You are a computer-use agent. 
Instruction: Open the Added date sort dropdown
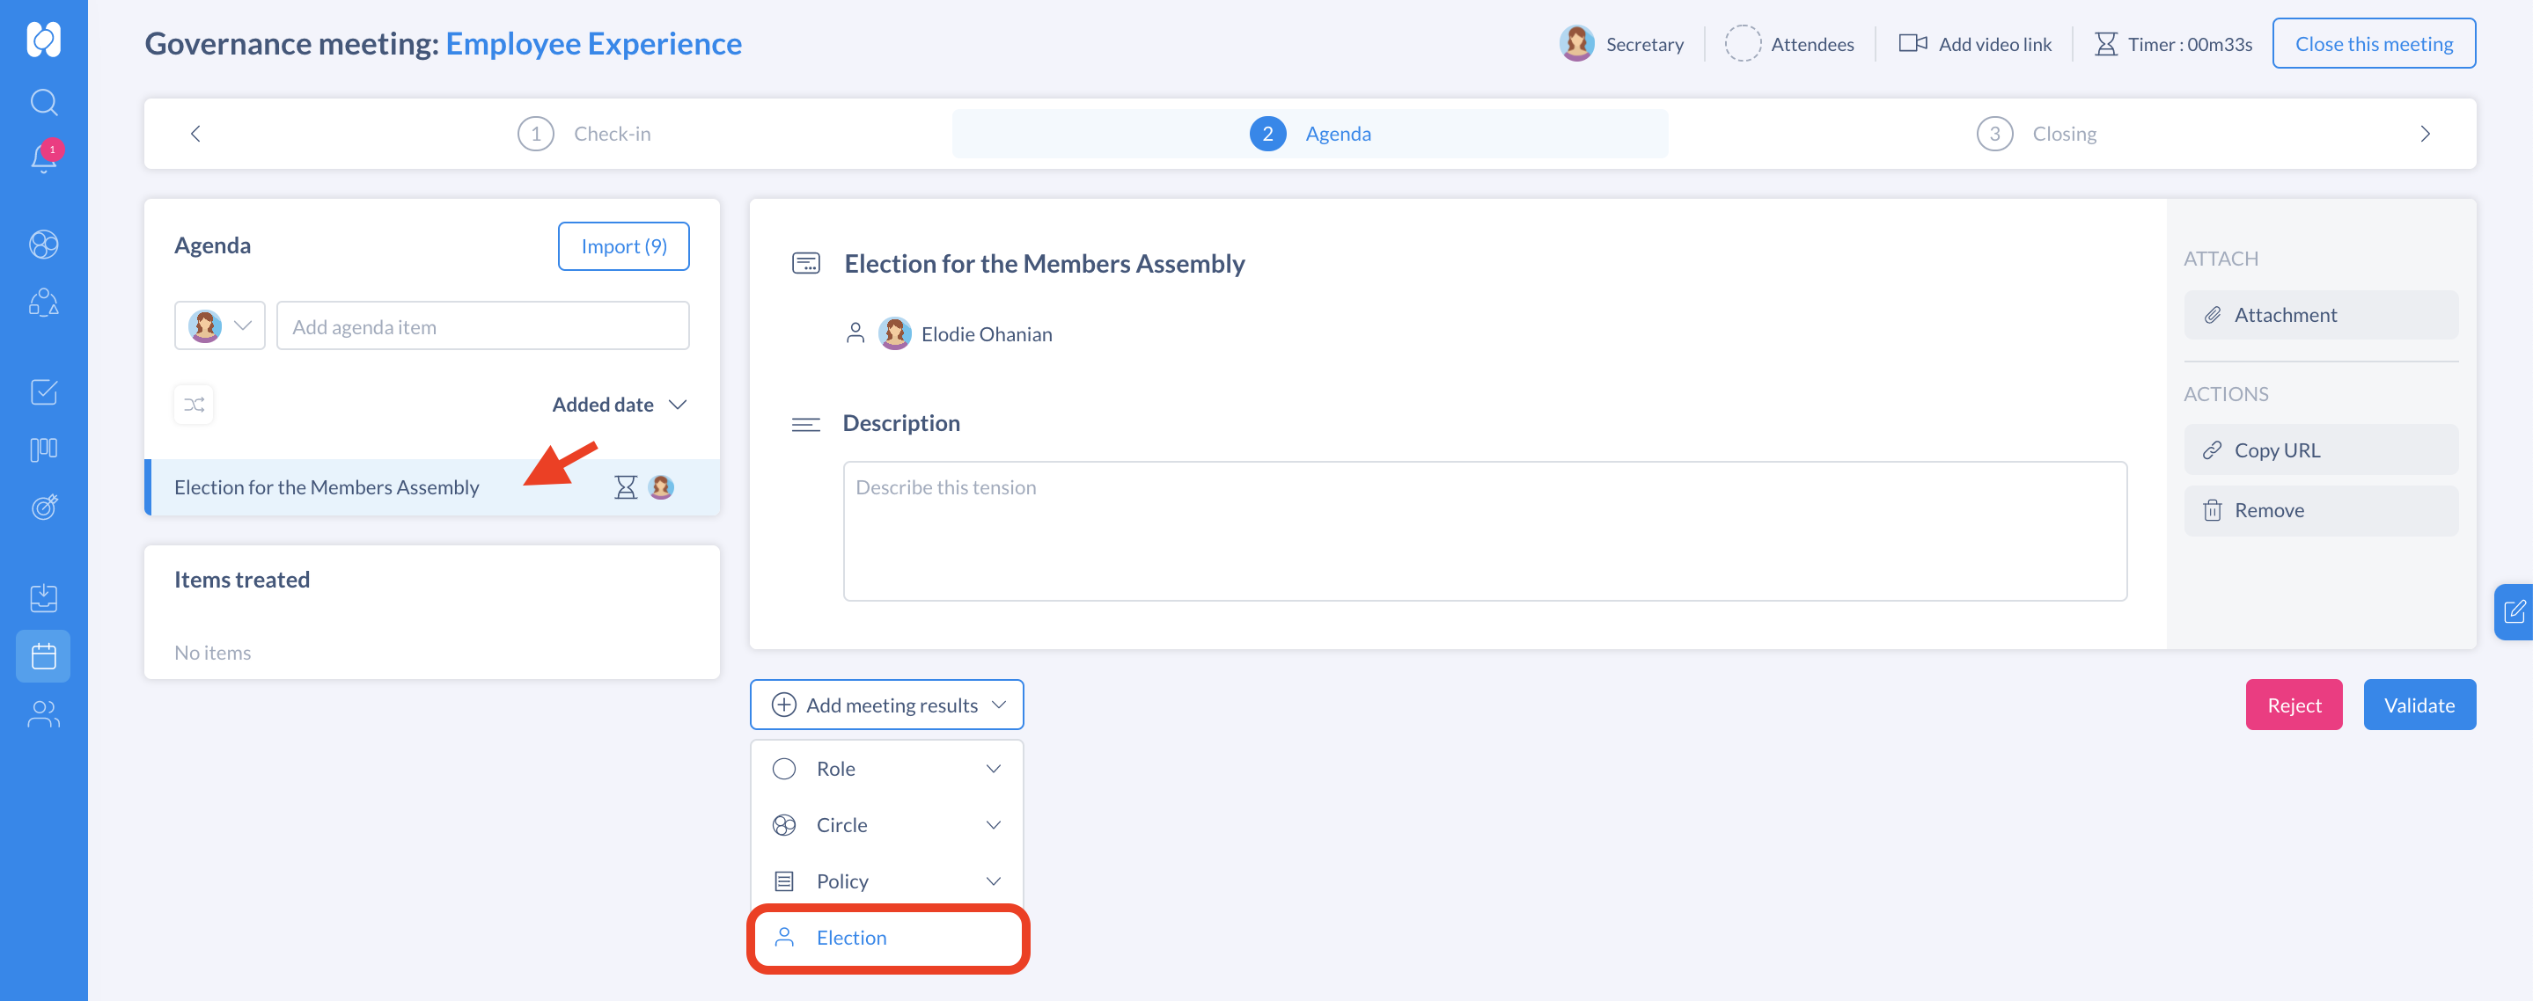pyautogui.click(x=619, y=404)
